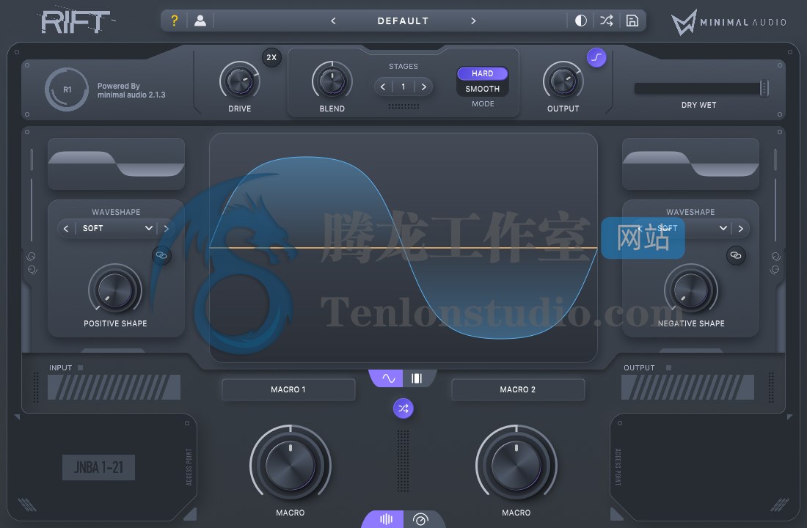
Task: Toggle the OUTPUT meter indicator square
Action: (668, 367)
